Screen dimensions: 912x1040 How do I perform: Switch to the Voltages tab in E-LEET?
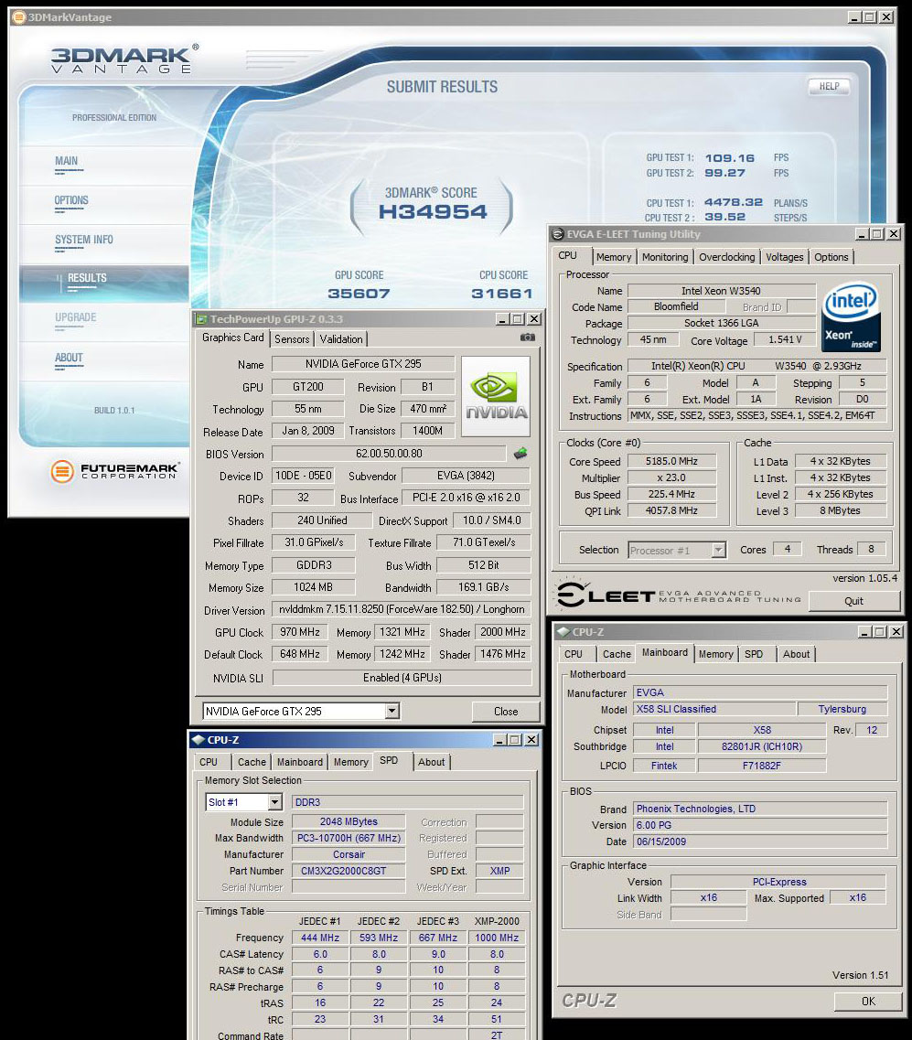coord(785,257)
